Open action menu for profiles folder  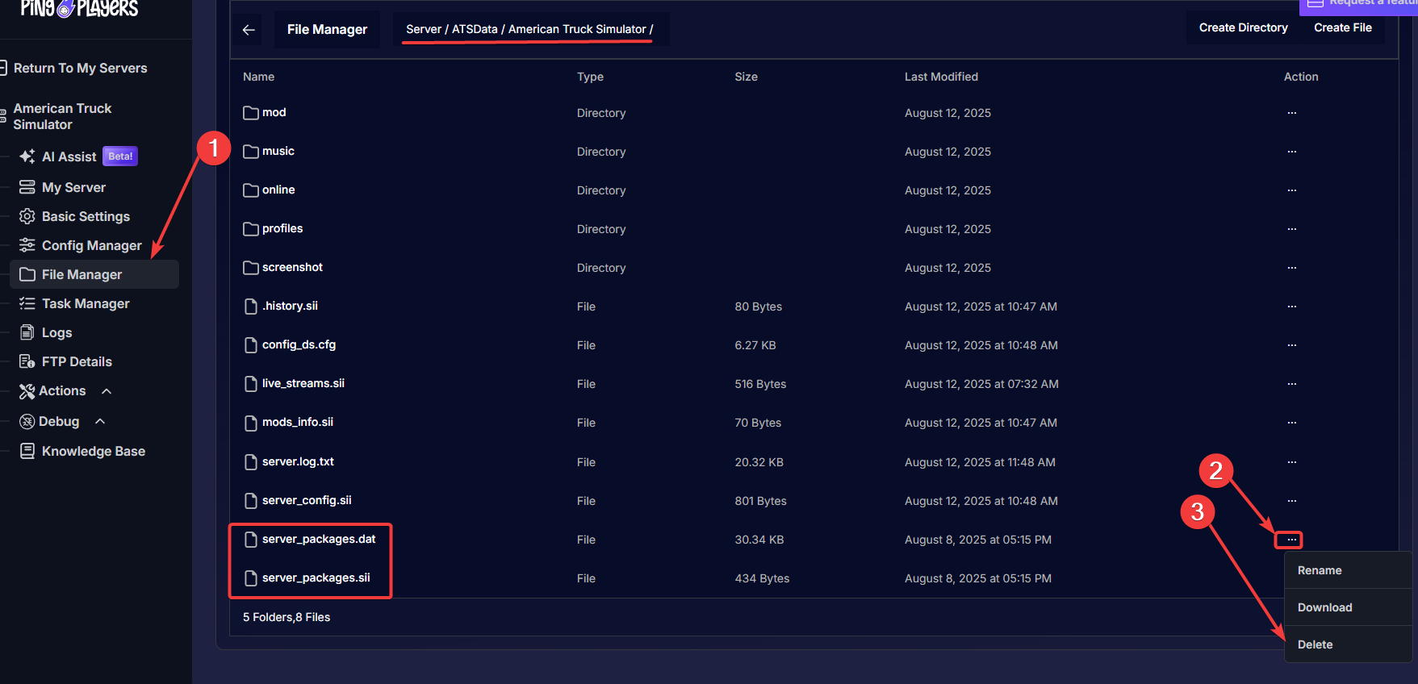pyautogui.click(x=1292, y=229)
